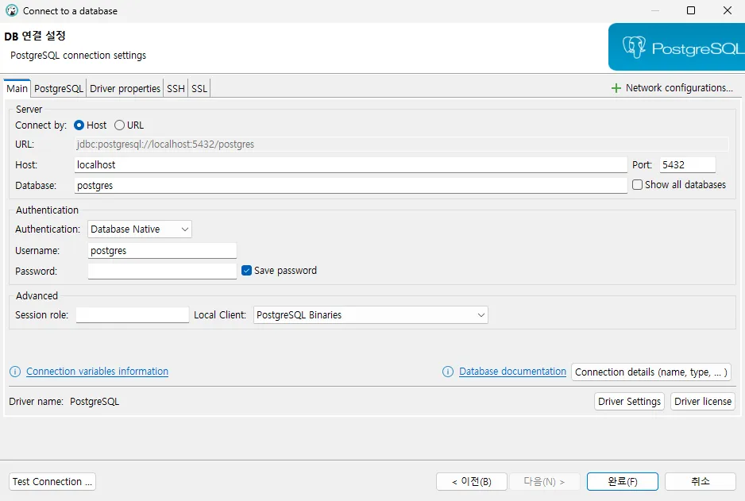The width and height of the screenshot is (745, 501).
Task: Click inside the Password input field
Action: coord(161,270)
